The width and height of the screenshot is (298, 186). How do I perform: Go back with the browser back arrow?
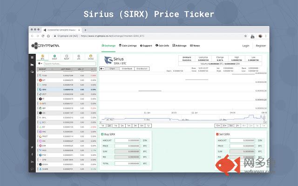[x=32, y=36]
